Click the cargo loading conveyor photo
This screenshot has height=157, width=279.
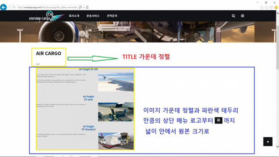[116, 112]
